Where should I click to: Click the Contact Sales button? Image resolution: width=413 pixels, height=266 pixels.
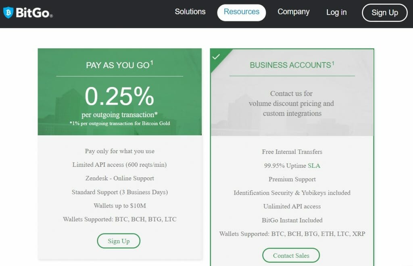tap(291, 255)
